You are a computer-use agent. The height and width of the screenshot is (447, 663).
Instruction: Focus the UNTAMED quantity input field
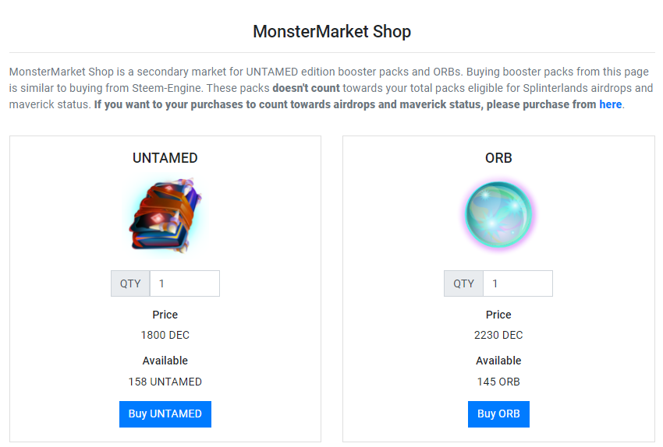(x=184, y=283)
